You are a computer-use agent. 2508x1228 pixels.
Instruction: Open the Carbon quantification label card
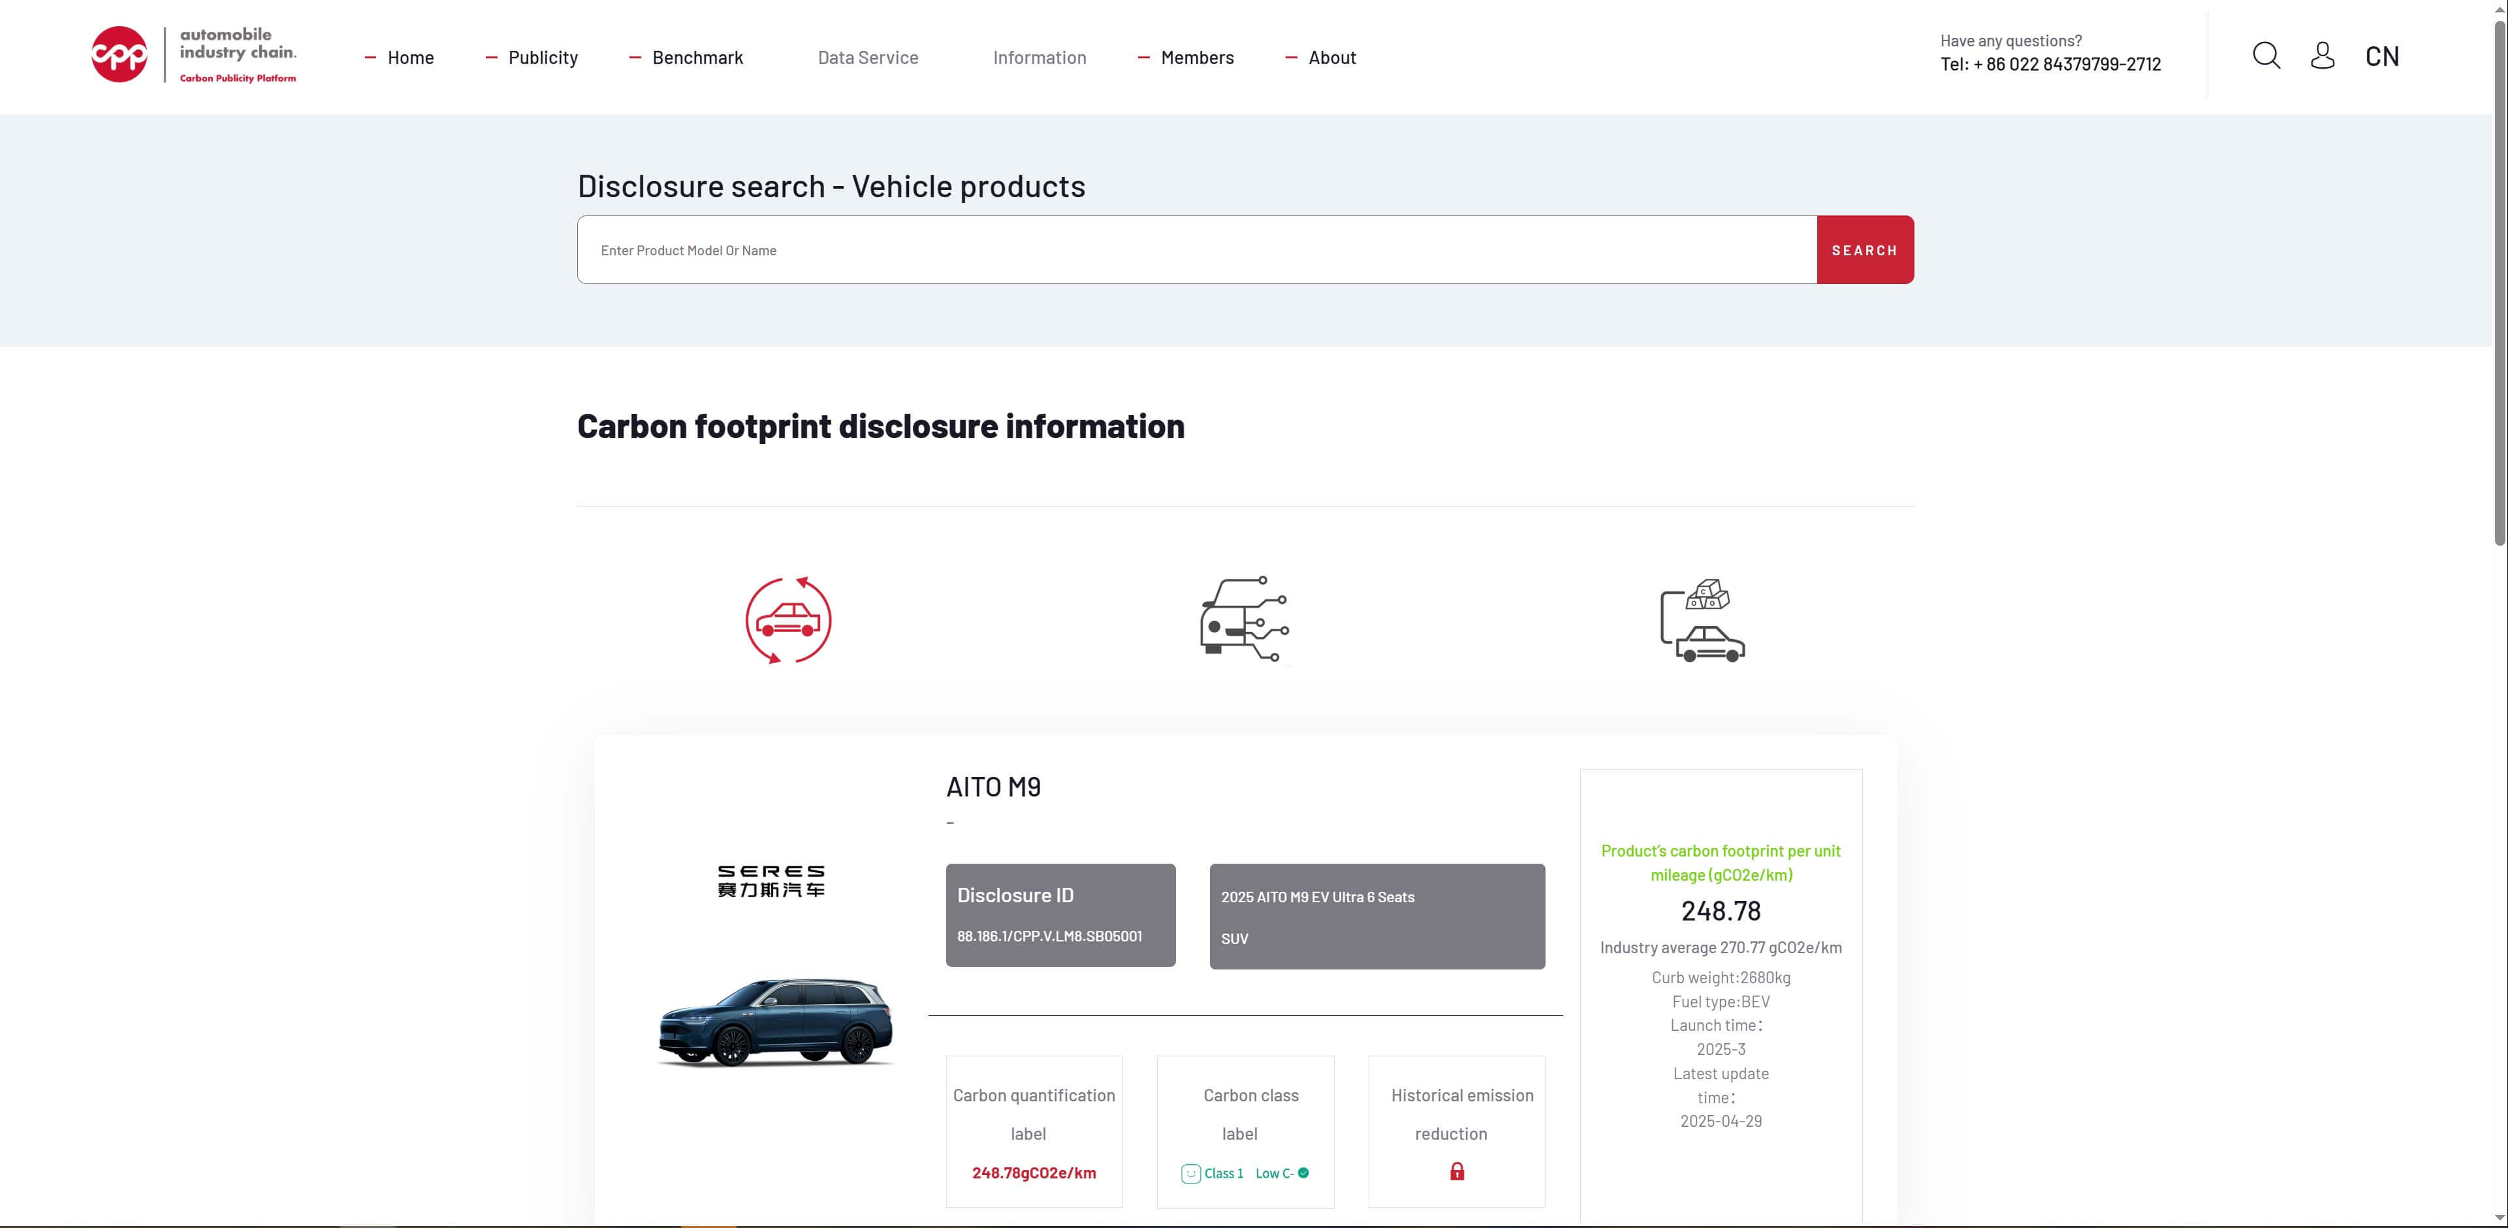[x=1034, y=1131]
